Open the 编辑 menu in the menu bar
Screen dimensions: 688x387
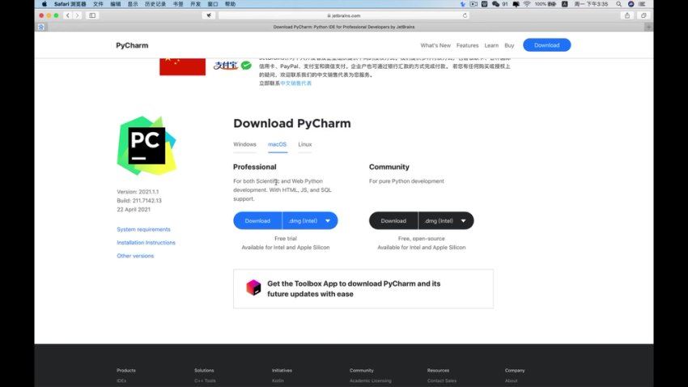116,4
